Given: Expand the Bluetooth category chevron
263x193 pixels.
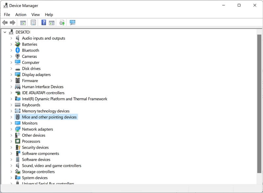Looking at the screenshot, I should pyautogui.click(x=11, y=50).
